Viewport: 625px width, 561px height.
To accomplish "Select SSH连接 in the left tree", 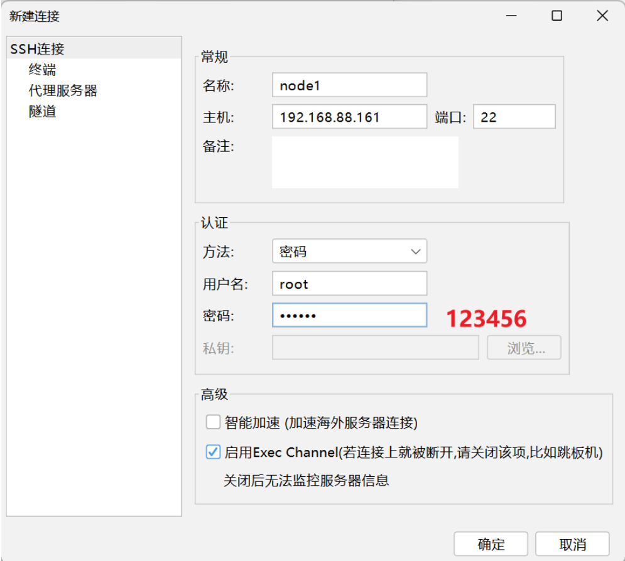I will [x=94, y=48].
